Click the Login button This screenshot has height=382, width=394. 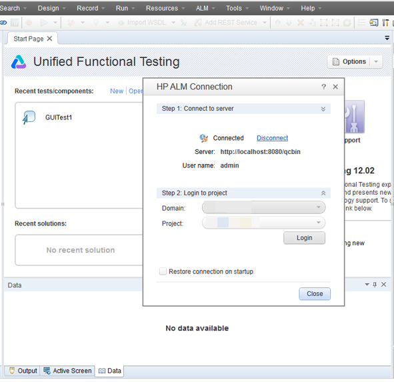pos(304,238)
